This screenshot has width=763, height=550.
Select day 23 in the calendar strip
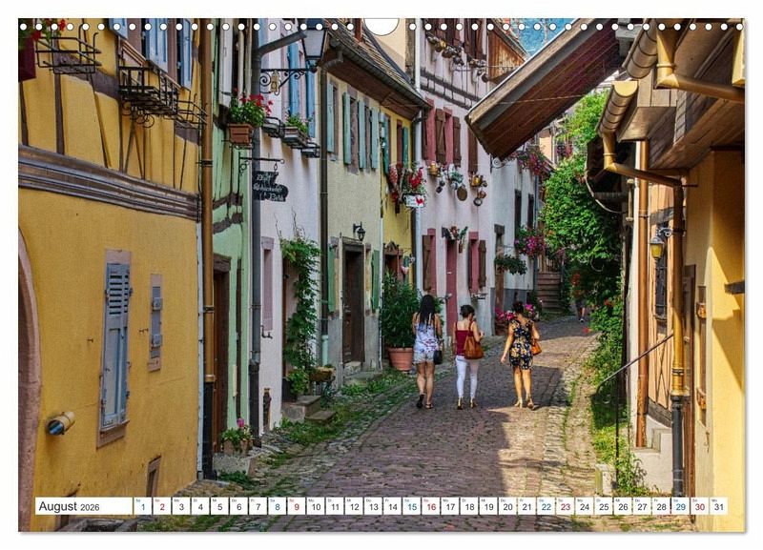click(x=566, y=506)
